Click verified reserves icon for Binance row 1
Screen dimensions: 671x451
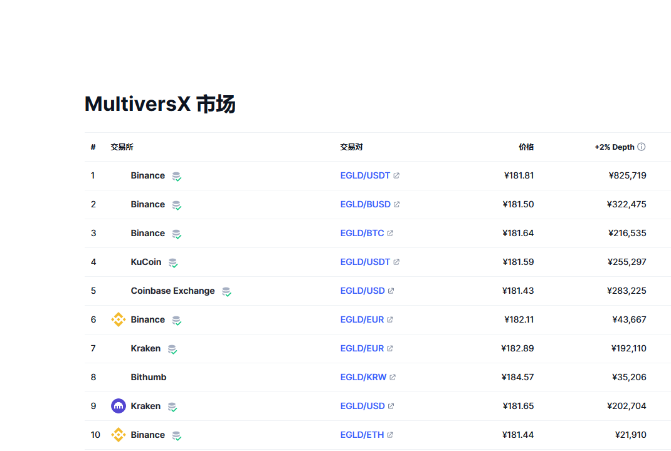177,177
